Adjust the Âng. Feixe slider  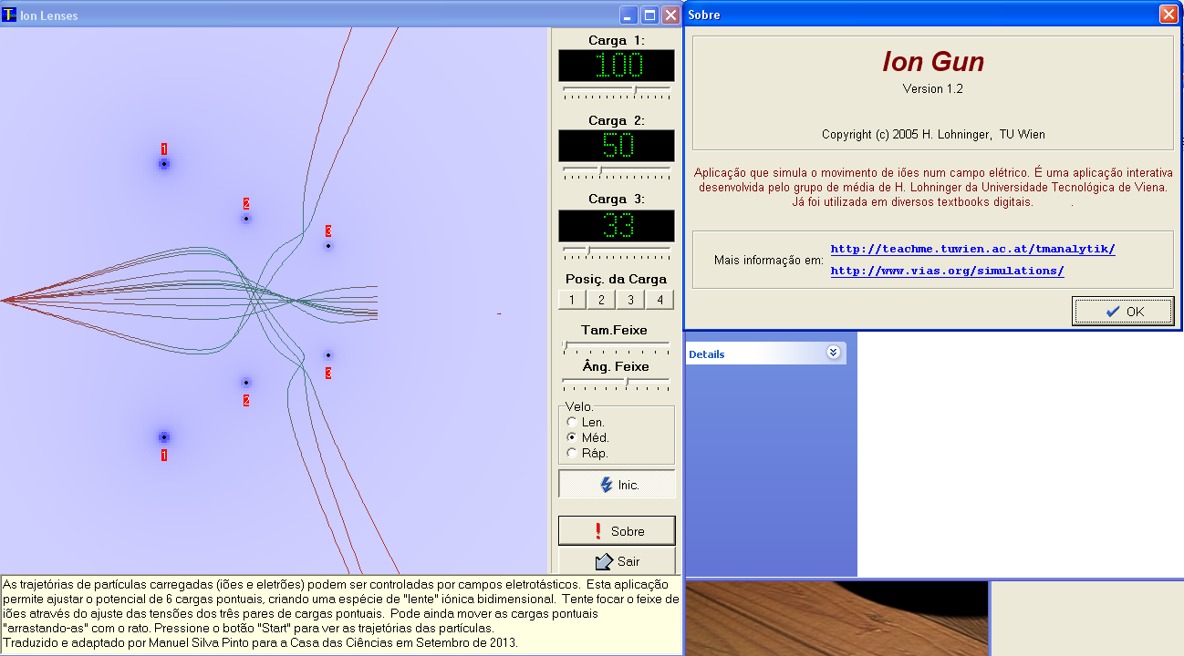point(617,381)
